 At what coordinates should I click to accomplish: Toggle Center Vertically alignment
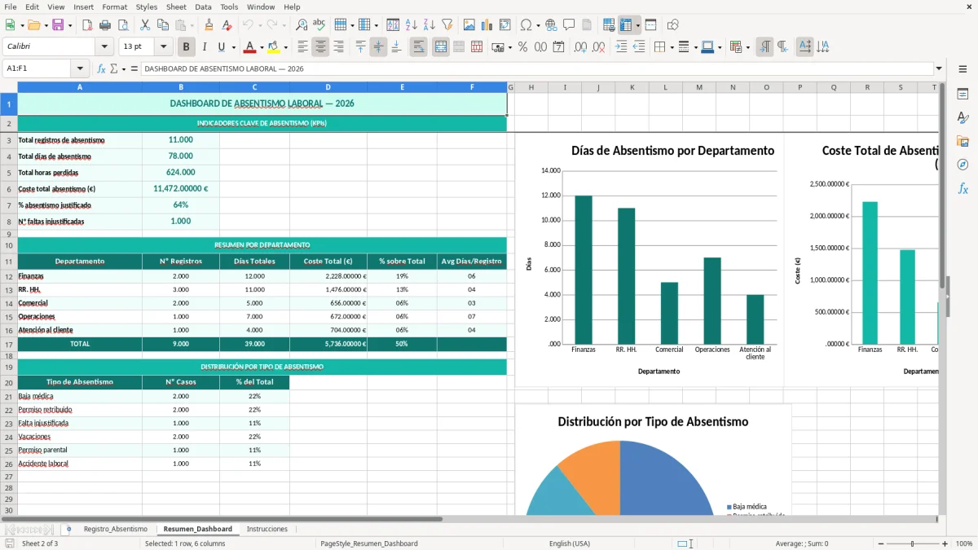378,47
